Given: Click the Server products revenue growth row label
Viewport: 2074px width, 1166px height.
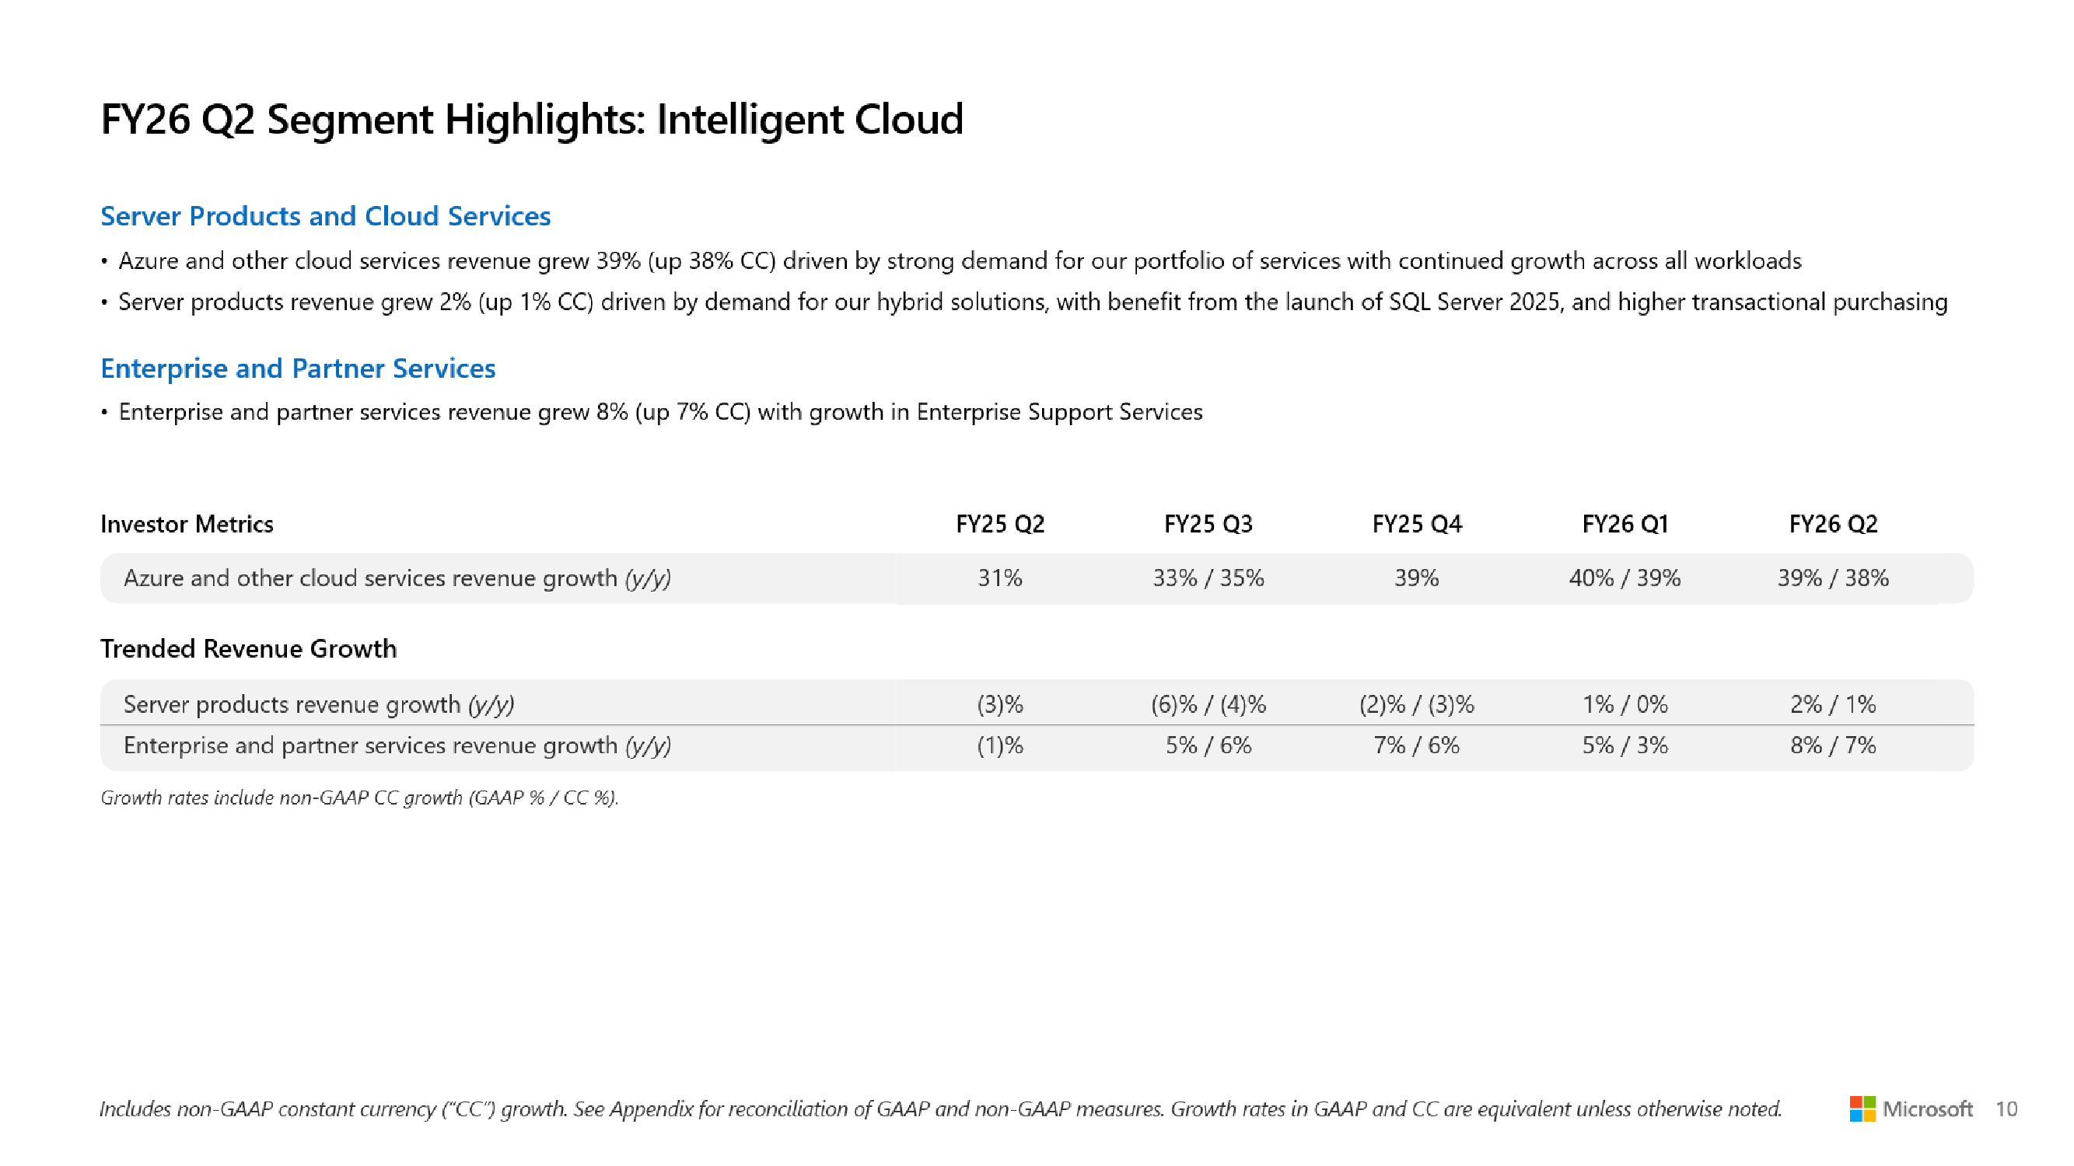Looking at the screenshot, I should (x=319, y=704).
